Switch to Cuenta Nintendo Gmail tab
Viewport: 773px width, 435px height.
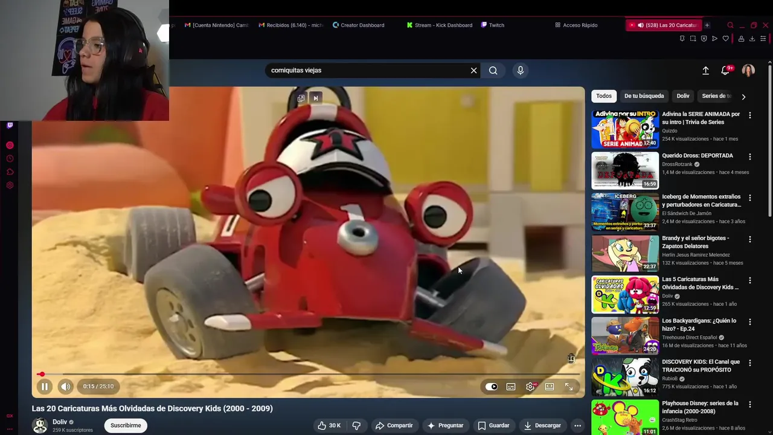point(217,25)
